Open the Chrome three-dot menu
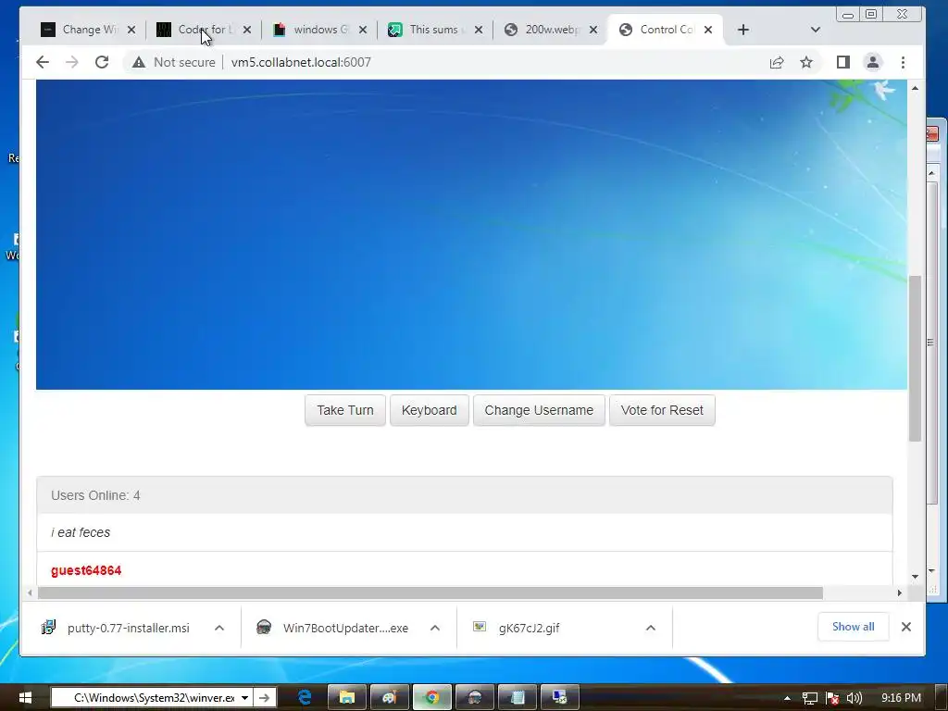 (x=903, y=62)
